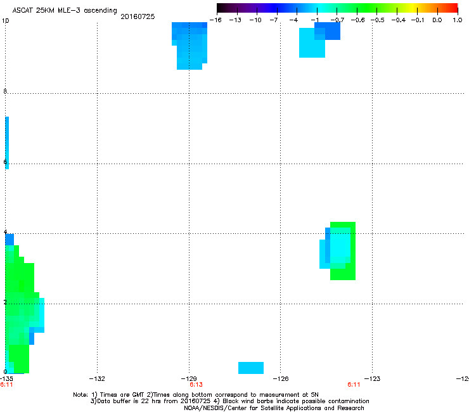
Task: Click the note line starting "Note: 1) Times are GMT"
Action: 196,395
